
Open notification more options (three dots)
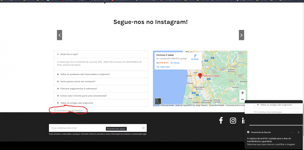point(292,132)
